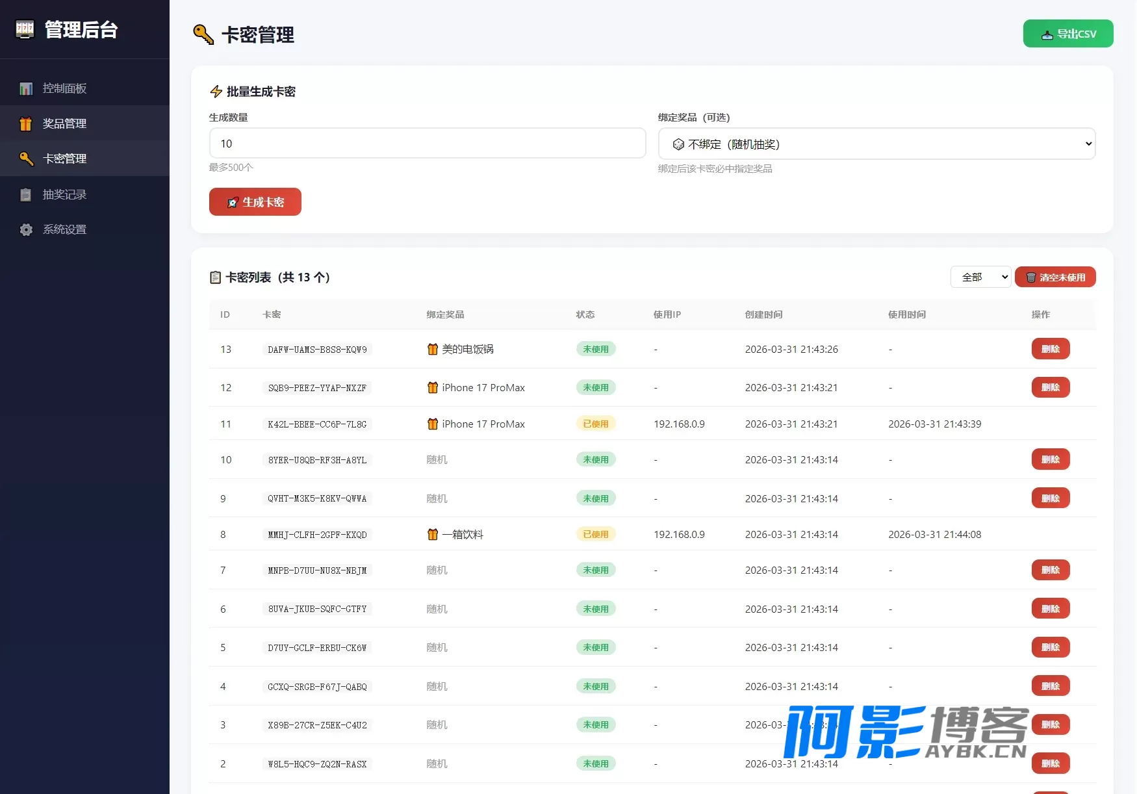Click the gear icon for 系统设置

click(x=26, y=229)
